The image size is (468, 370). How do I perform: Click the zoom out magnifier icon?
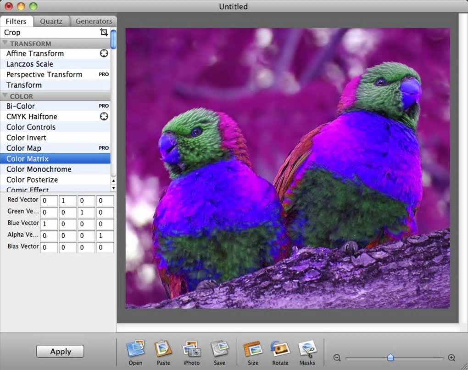tap(337, 358)
